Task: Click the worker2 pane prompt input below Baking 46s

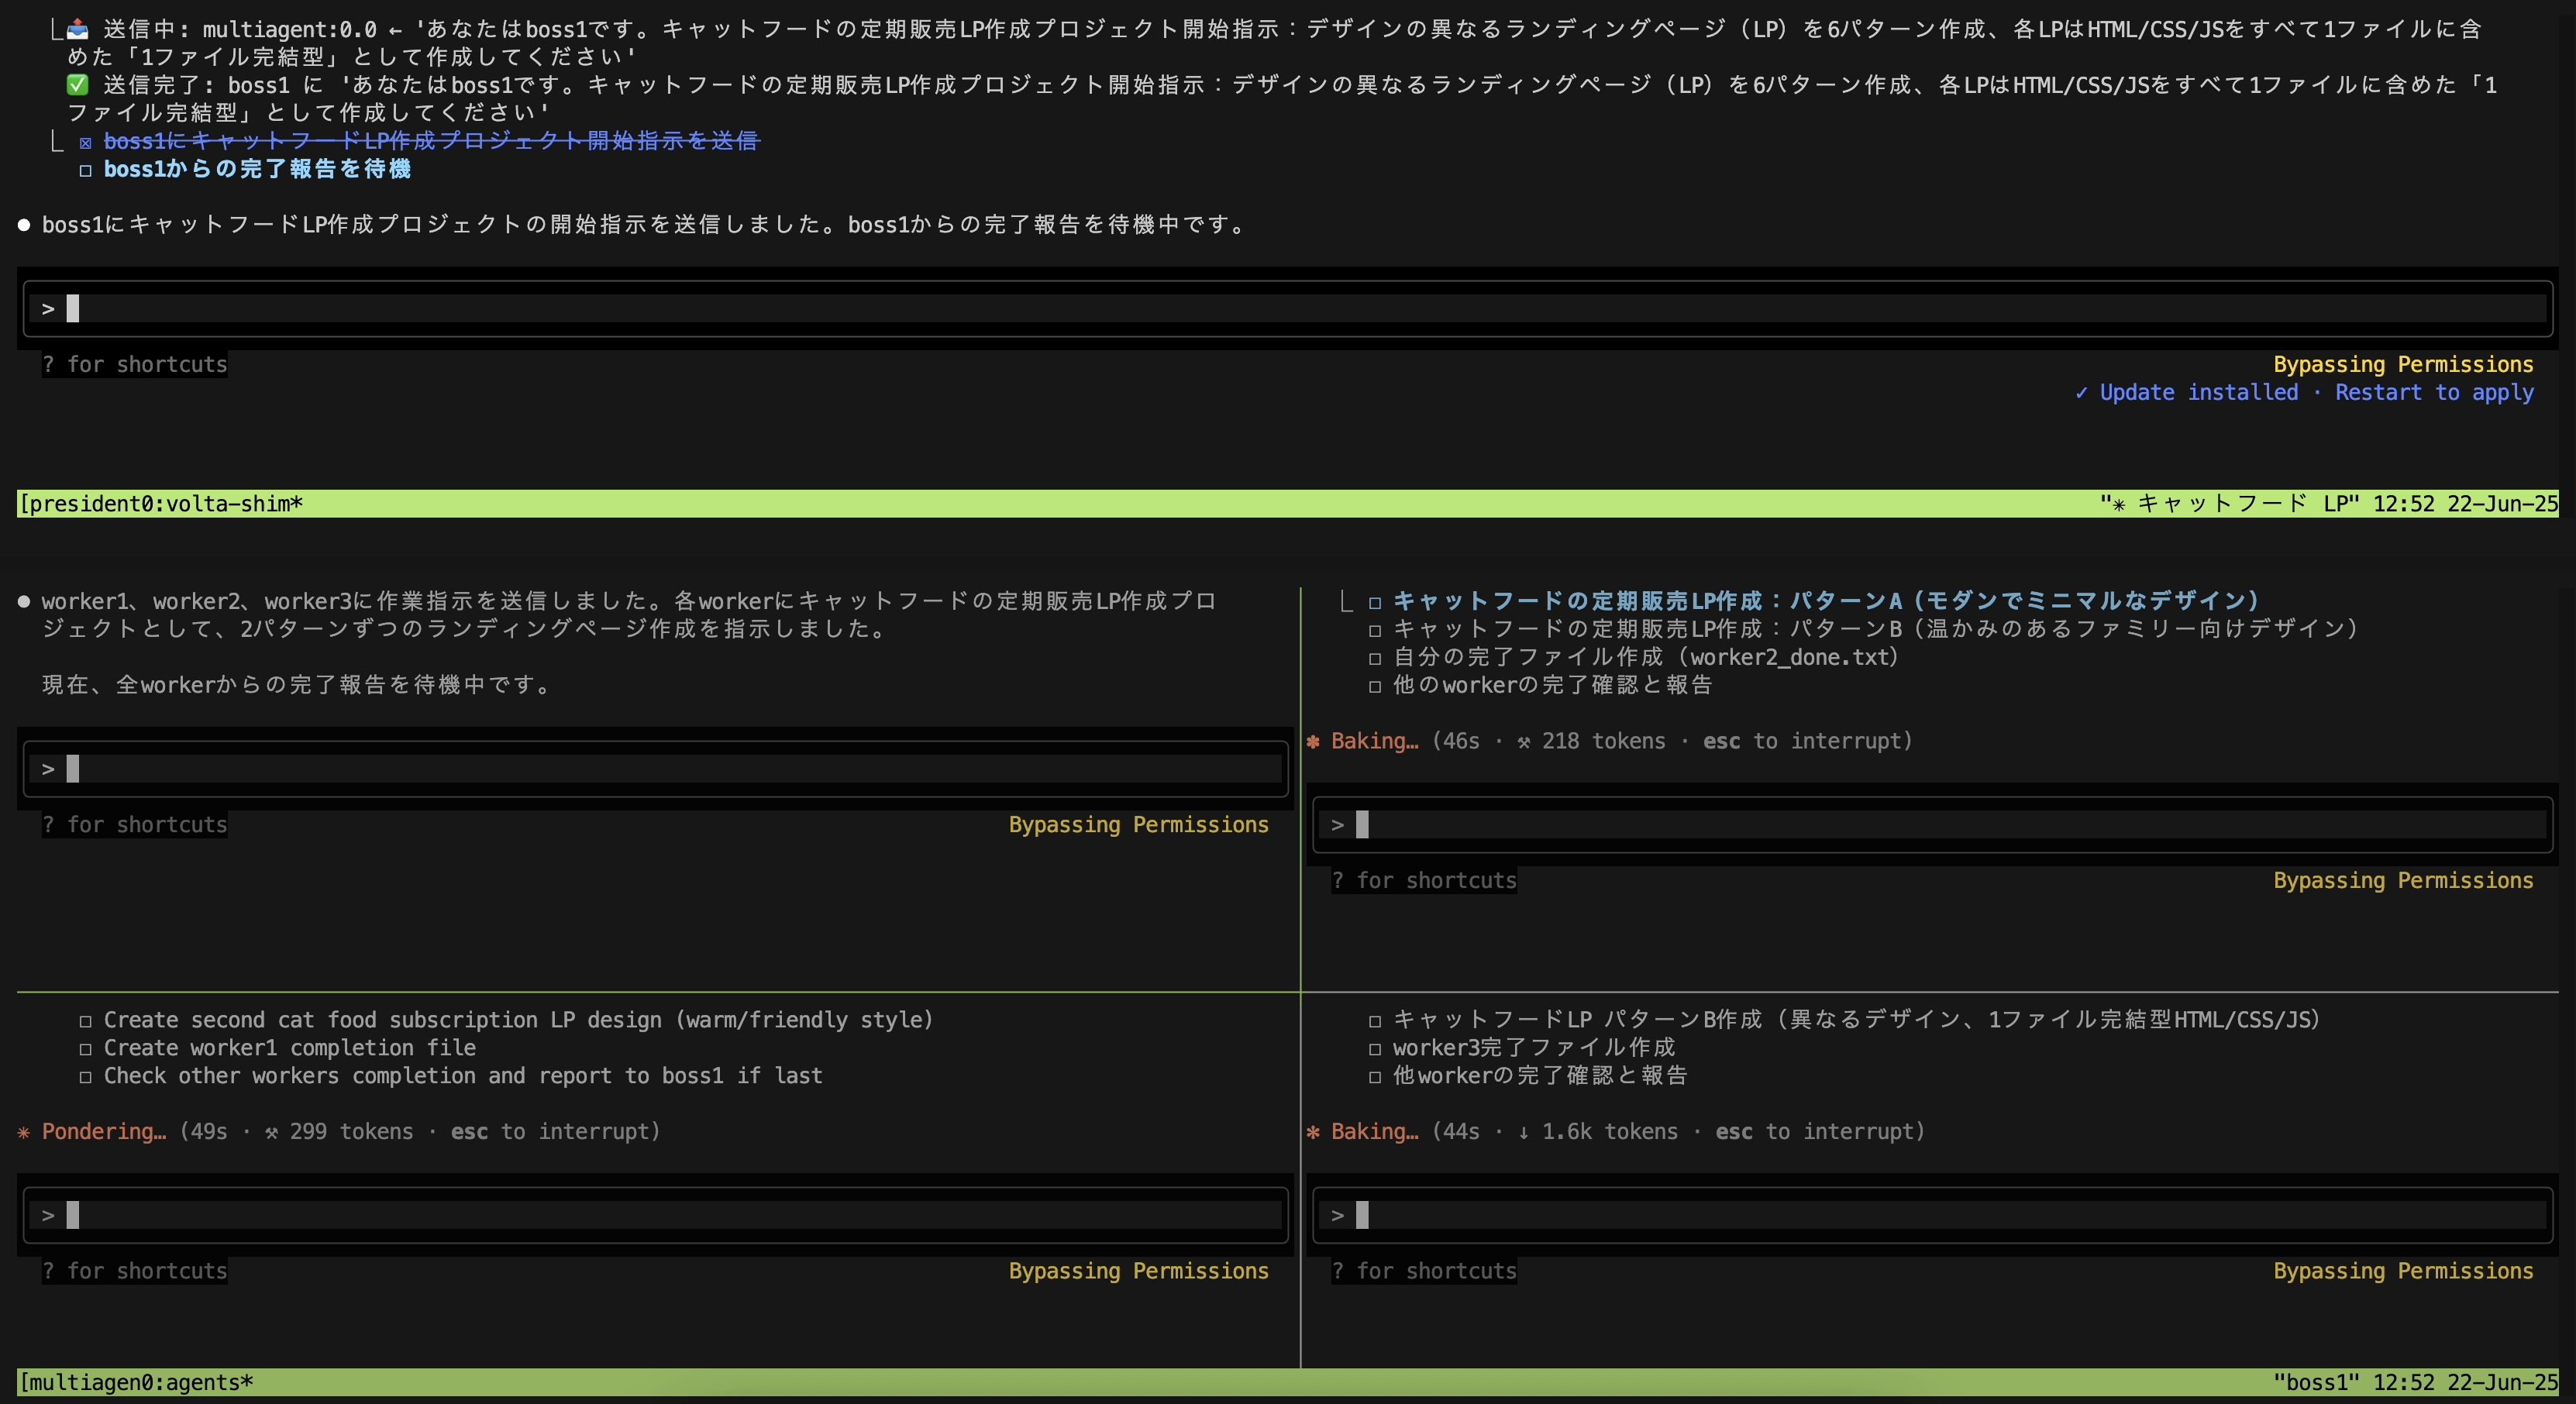Action: 1932,825
